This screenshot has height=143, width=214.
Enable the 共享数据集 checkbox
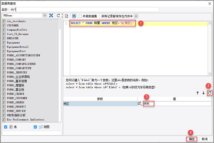(80, 16)
